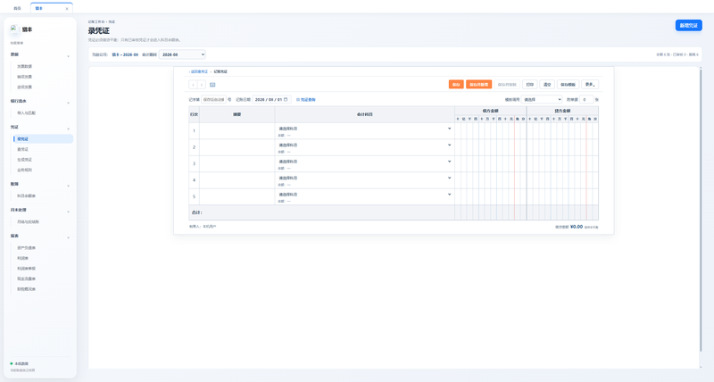The height and width of the screenshot is (382, 714).
Task: Click the 本机数据 status indicator
Action: pos(19,364)
